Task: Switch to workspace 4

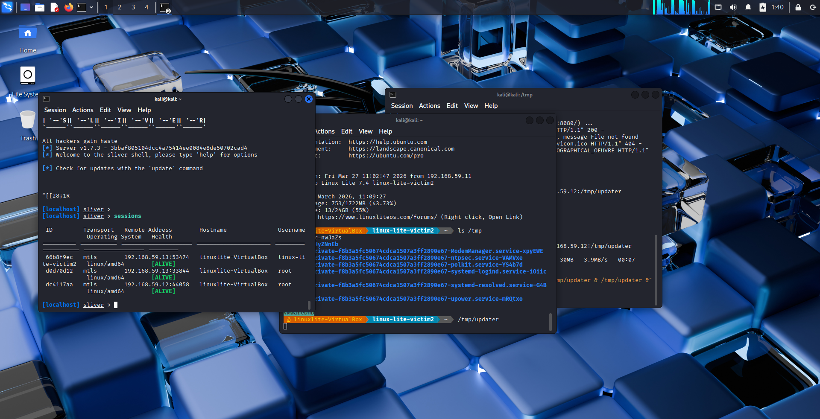Action: pos(146,7)
